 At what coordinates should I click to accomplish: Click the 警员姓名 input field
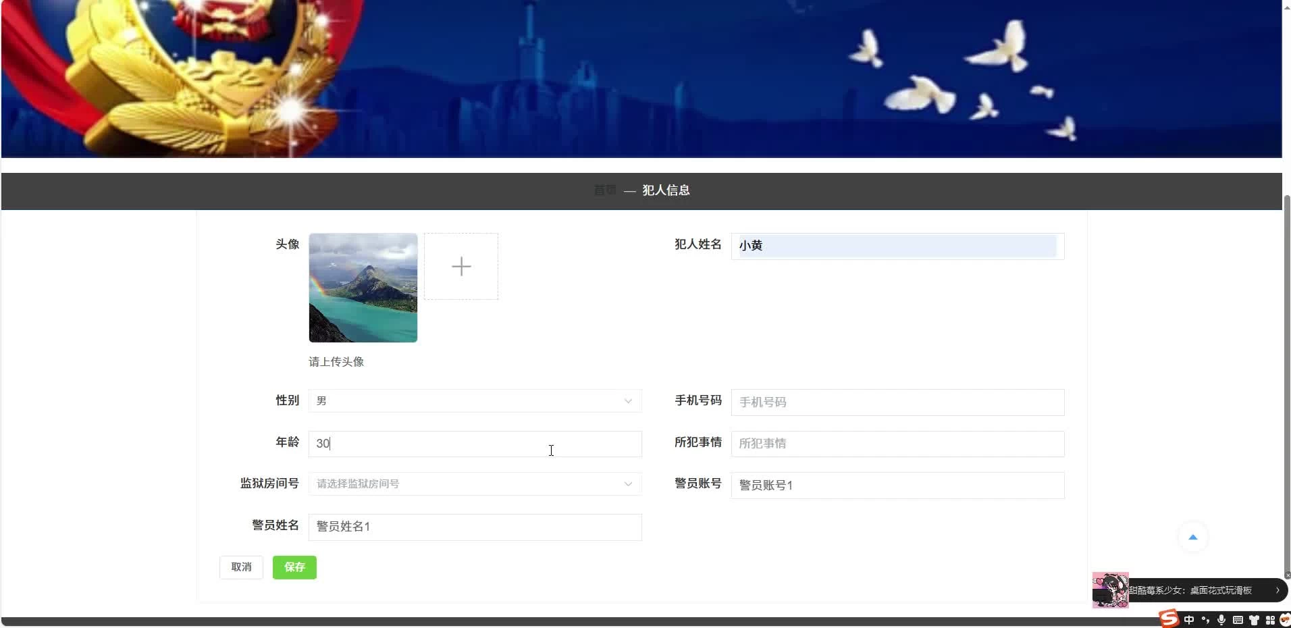click(475, 527)
